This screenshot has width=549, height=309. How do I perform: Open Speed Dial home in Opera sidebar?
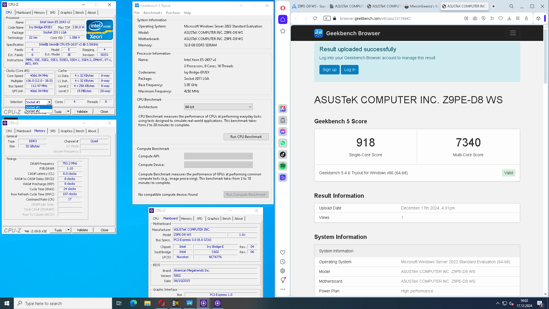click(283, 19)
